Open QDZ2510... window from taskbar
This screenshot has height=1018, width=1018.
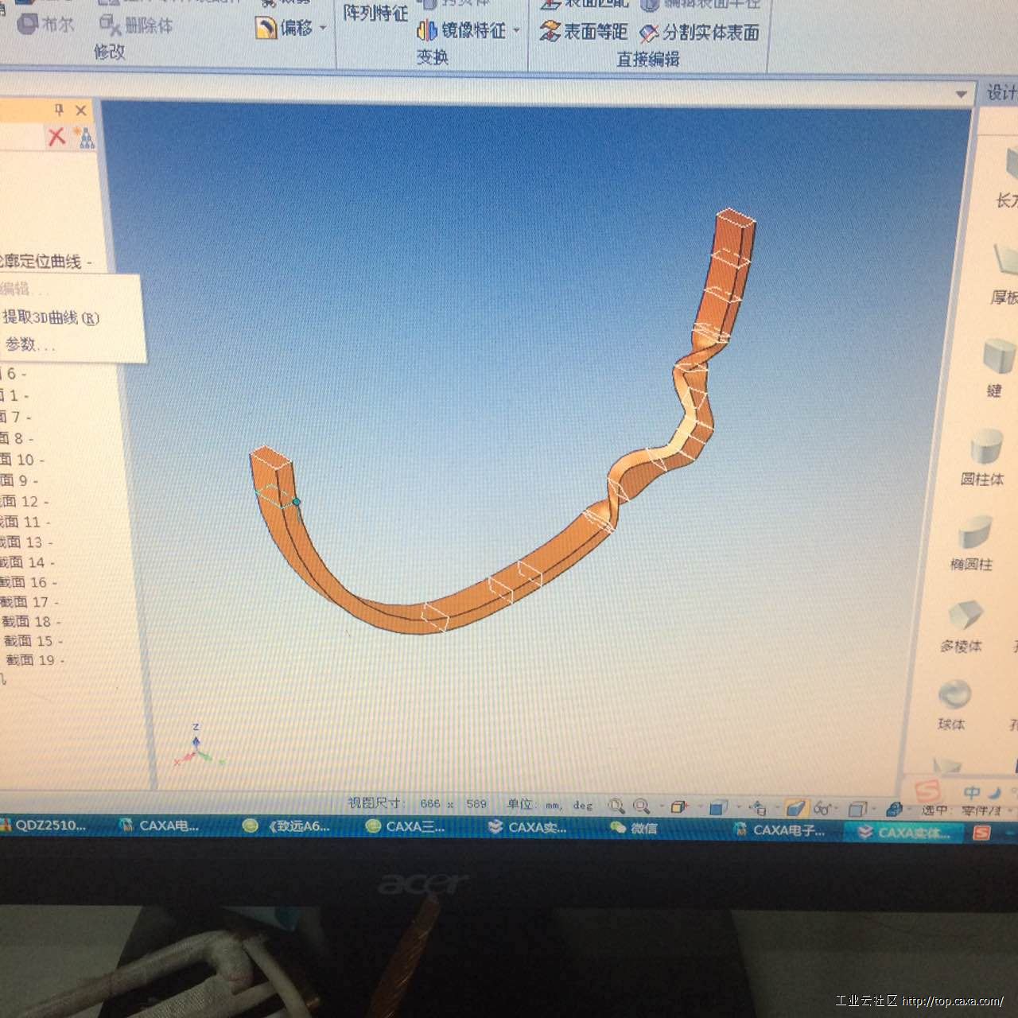pos(43,826)
